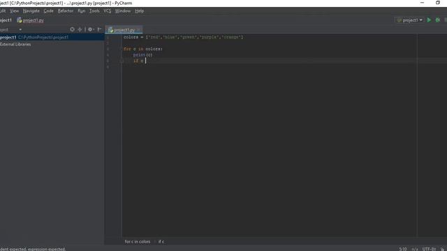Viewport: 447px width, 251px height.
Task: Select the project1 root folder in tree
Action: pos(52,37)
